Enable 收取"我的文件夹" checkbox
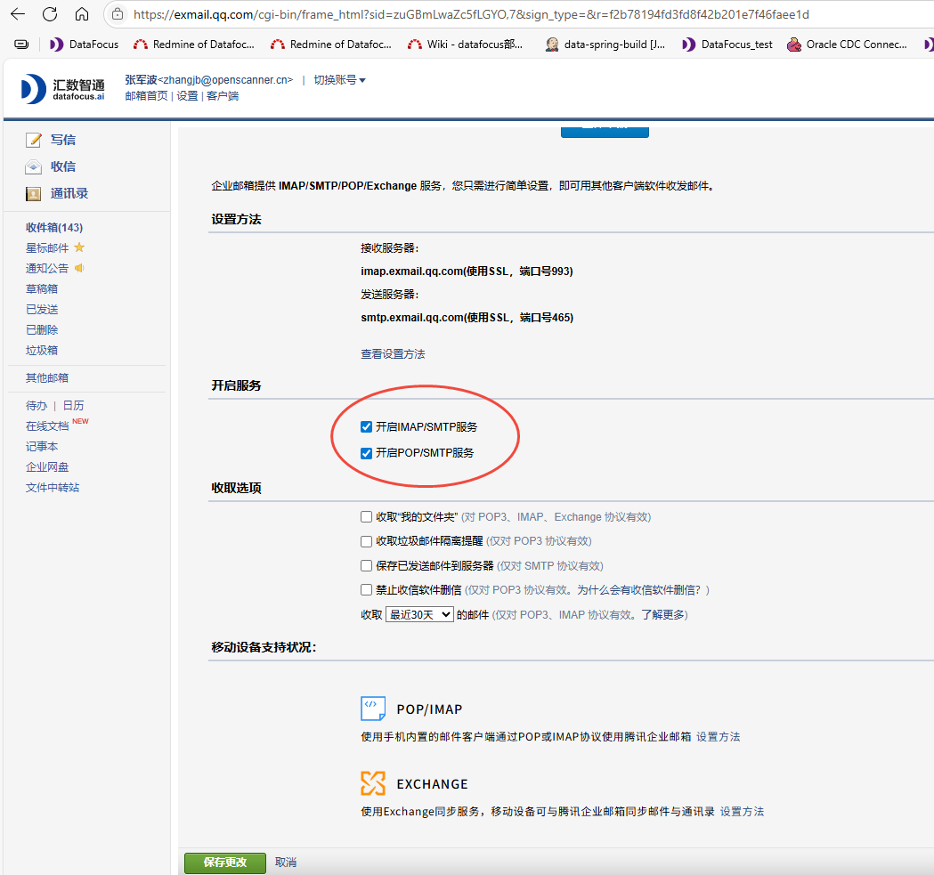Viewport: 934px width, 875px height. click(366, 517)
